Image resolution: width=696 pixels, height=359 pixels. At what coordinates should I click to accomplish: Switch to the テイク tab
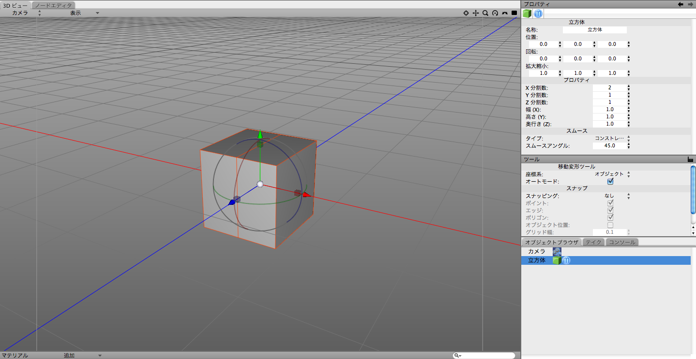[x=593, y=242]
